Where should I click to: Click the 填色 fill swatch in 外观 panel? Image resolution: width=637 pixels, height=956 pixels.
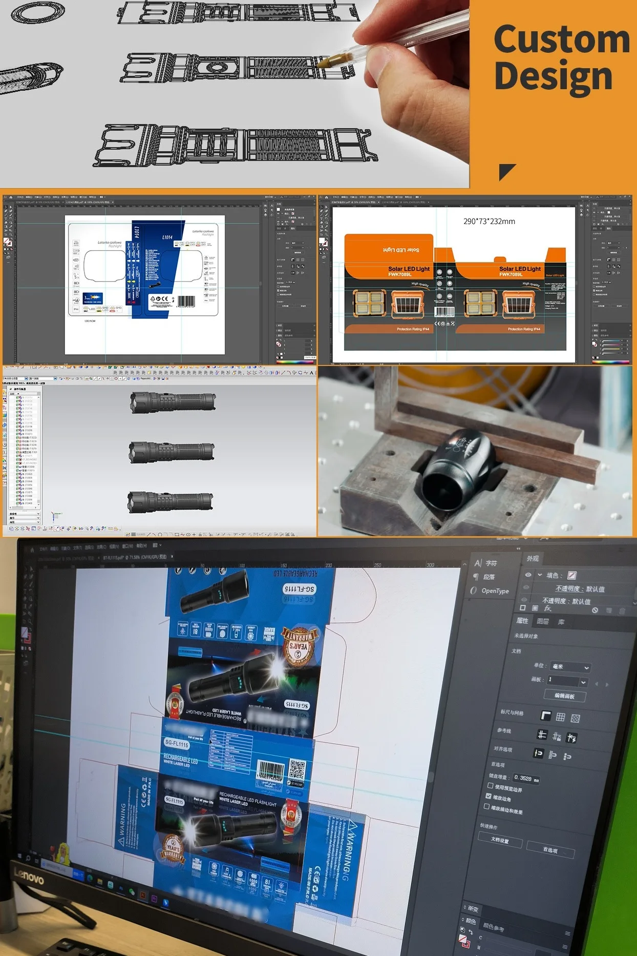point(572,576)
